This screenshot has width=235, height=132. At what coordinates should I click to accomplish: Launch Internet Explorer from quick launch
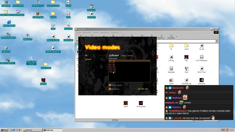coord(14,130)
